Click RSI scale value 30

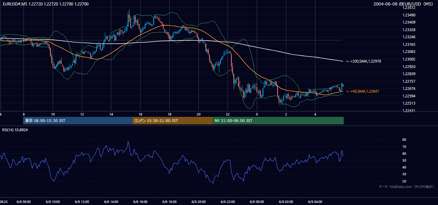404,174
